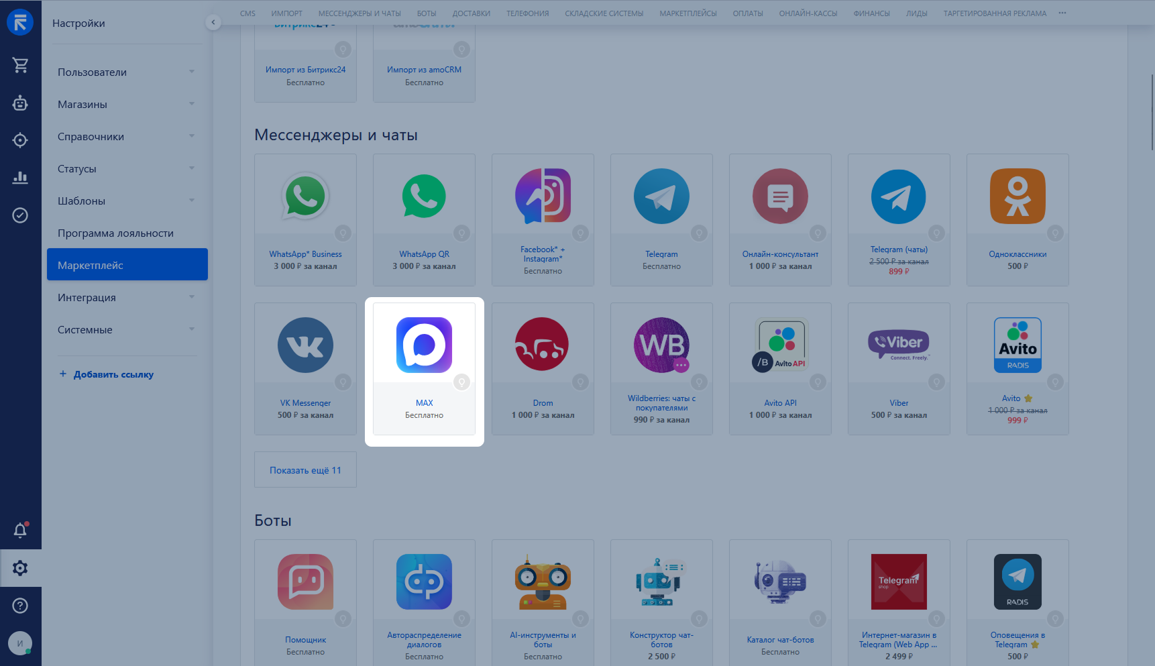Viewport: 1155px width, 666px height.
Task: Click the Показать ещё 11 button
Action: click(305, 470)
